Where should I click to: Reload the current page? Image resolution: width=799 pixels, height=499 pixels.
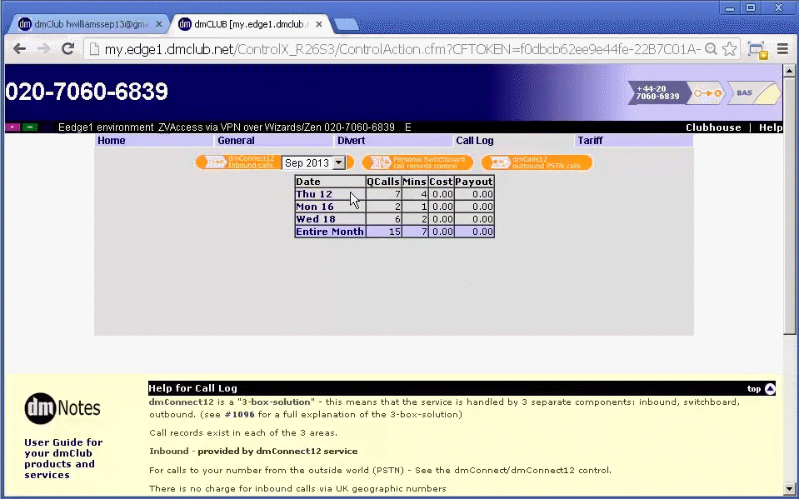[x=67, y=49]
